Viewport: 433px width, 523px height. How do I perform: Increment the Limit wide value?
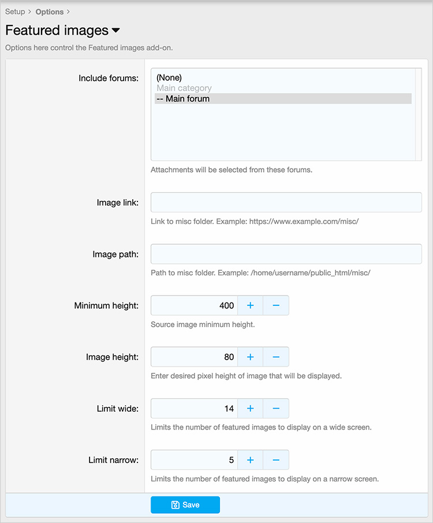tap(250, 408)
